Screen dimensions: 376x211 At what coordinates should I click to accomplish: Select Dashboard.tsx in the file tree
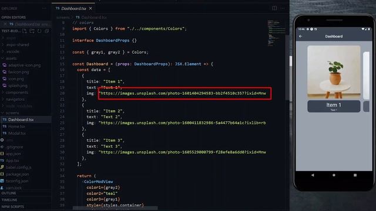(26, 120)
